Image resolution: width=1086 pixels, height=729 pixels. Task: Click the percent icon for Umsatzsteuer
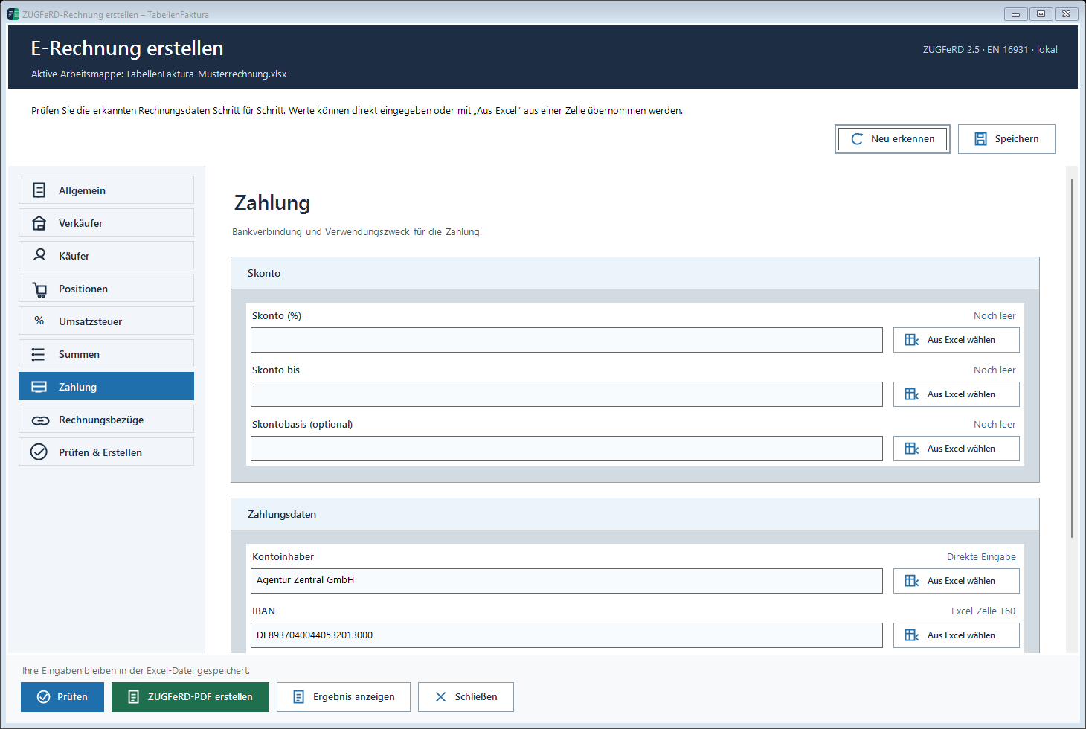point(39,321)
